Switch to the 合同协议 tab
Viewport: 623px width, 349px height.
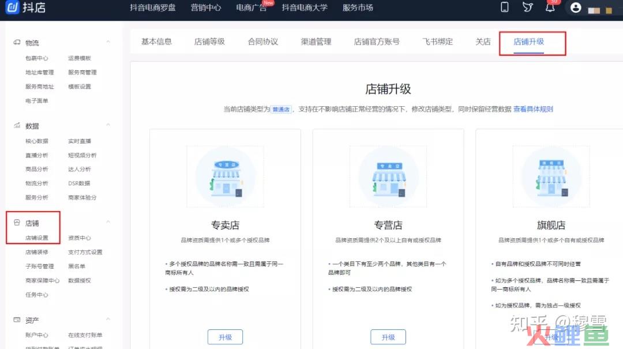point(263,42)
